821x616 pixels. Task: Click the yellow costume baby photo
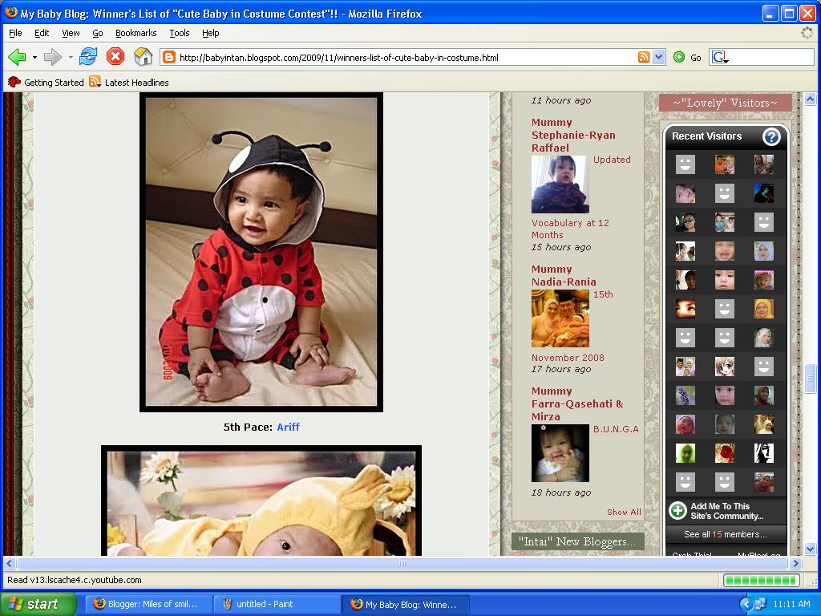click(261, 500)
